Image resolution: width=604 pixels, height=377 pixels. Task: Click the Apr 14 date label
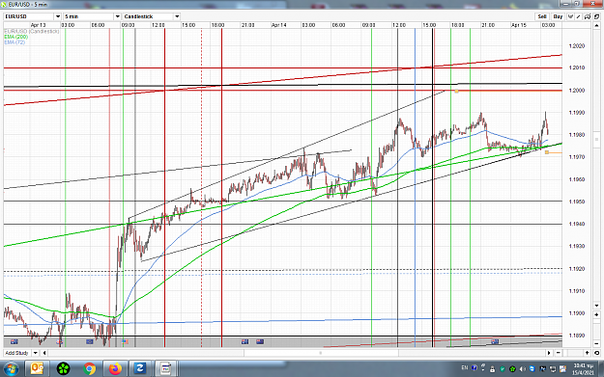[279, 25]
